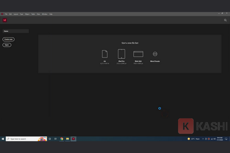Image resolution: width=230 pixels, height=153 pixels.
Task: Click the taskbar search box
Action: click(26, 139)
